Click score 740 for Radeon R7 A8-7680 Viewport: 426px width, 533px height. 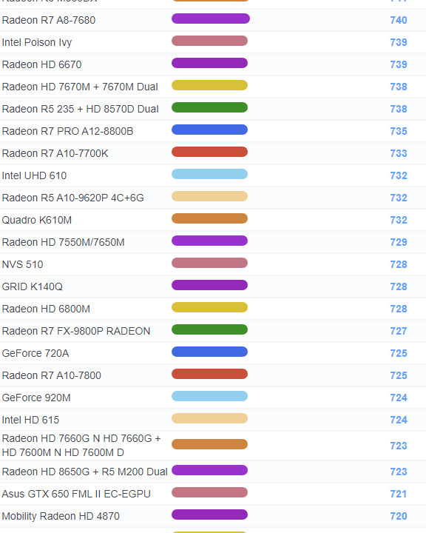(399, 20)
